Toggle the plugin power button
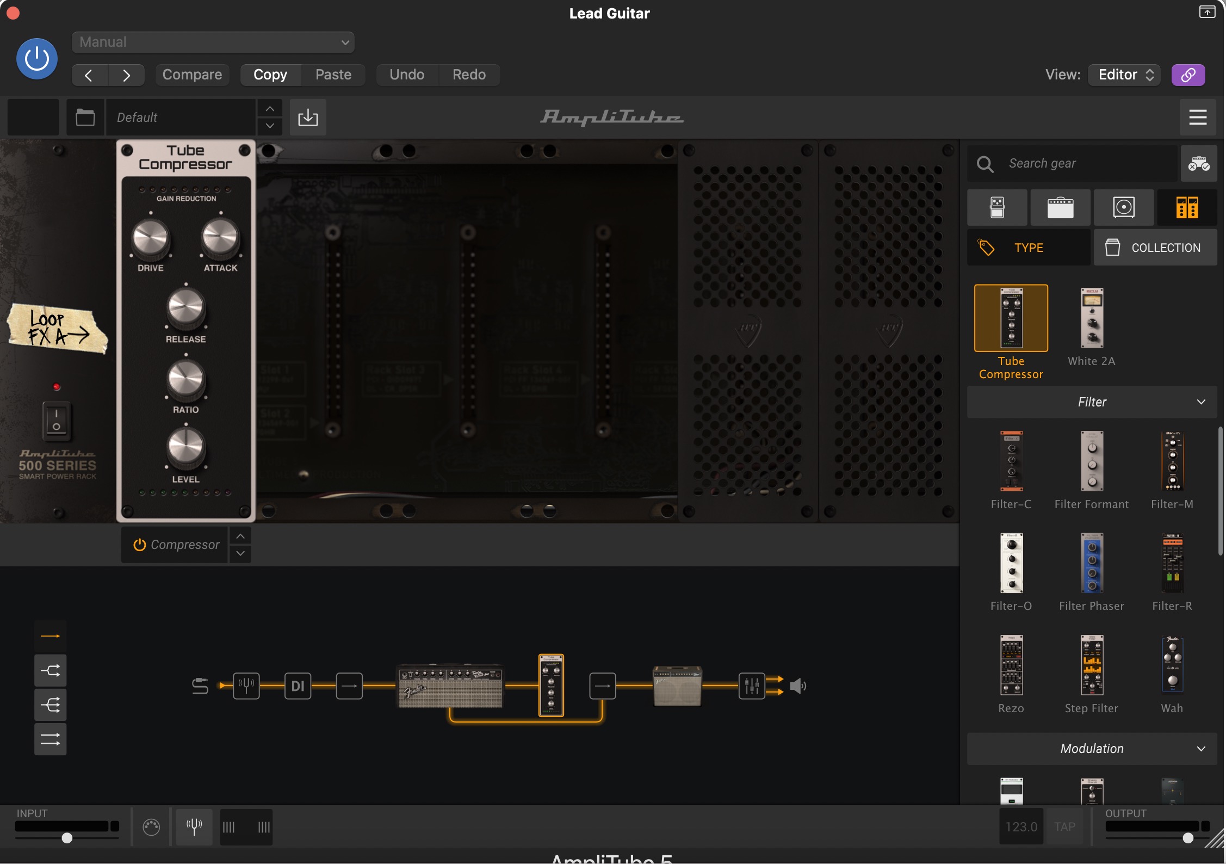The image size is (1226, 864). [37, 58]
